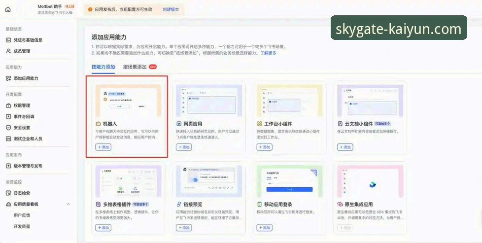Click the 机器人 preview thumbnail
The width and height of the screenshot is (482, 243).
[x=128, y=101]
